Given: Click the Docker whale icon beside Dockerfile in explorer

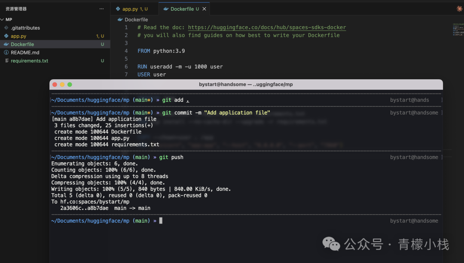Looking at the screenshot, I should pos(6,44).
